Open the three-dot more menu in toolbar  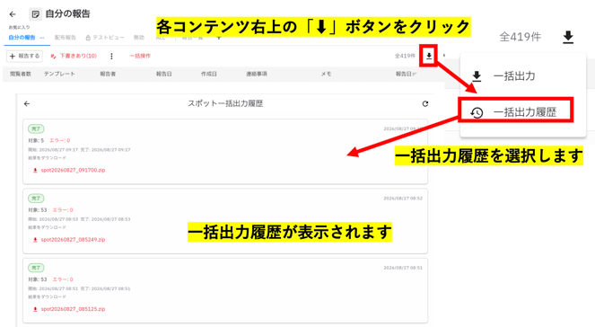pyautogui.click(x=111, y=57)
